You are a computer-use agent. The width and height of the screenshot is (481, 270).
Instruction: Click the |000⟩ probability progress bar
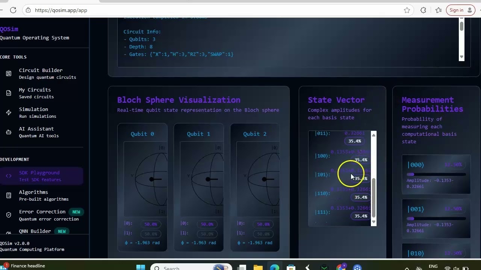(436, 174)
